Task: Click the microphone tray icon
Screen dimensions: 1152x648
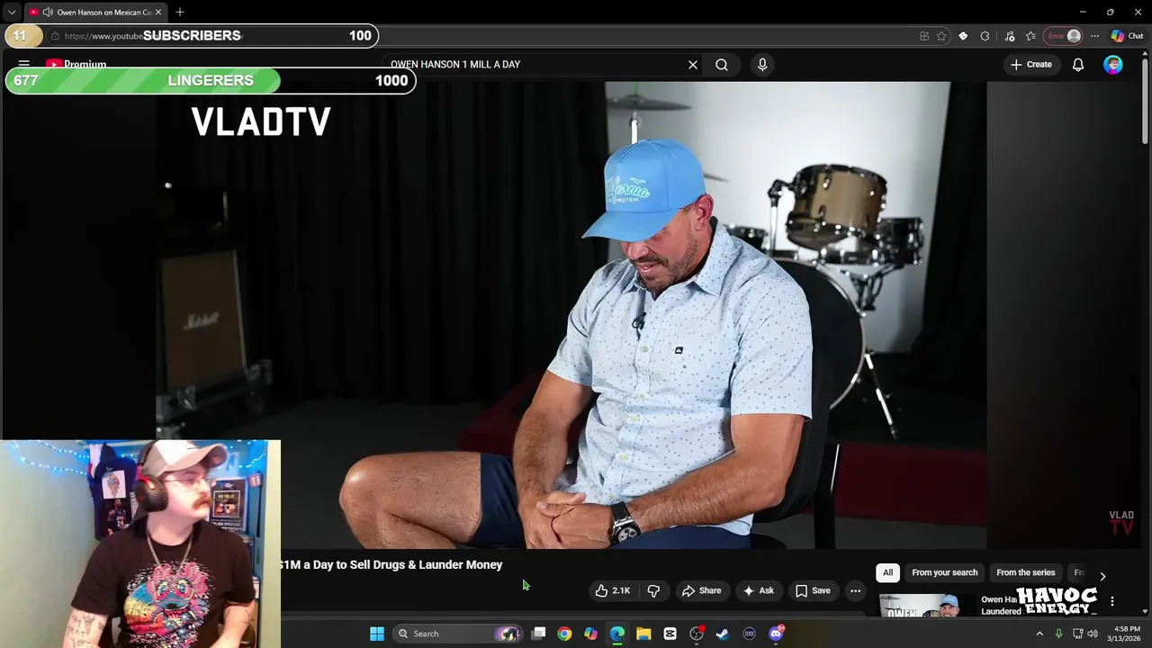Action: click(x=1058, y=634)
